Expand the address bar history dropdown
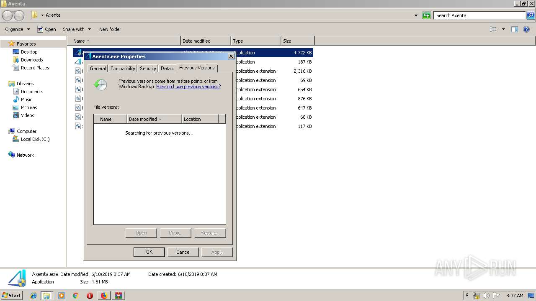The width and height of the screenshot is (536, 301). click(416, 15)
